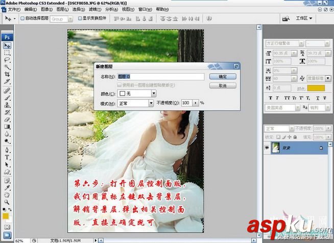Open the font size dropdown in Character panel
The image size is (334, 243).
[x=294, y=53]
